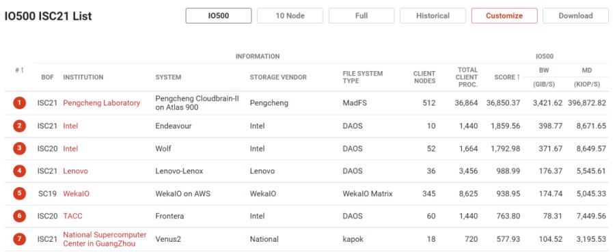Click the rank 3 red circle badge

click(19, 148)
